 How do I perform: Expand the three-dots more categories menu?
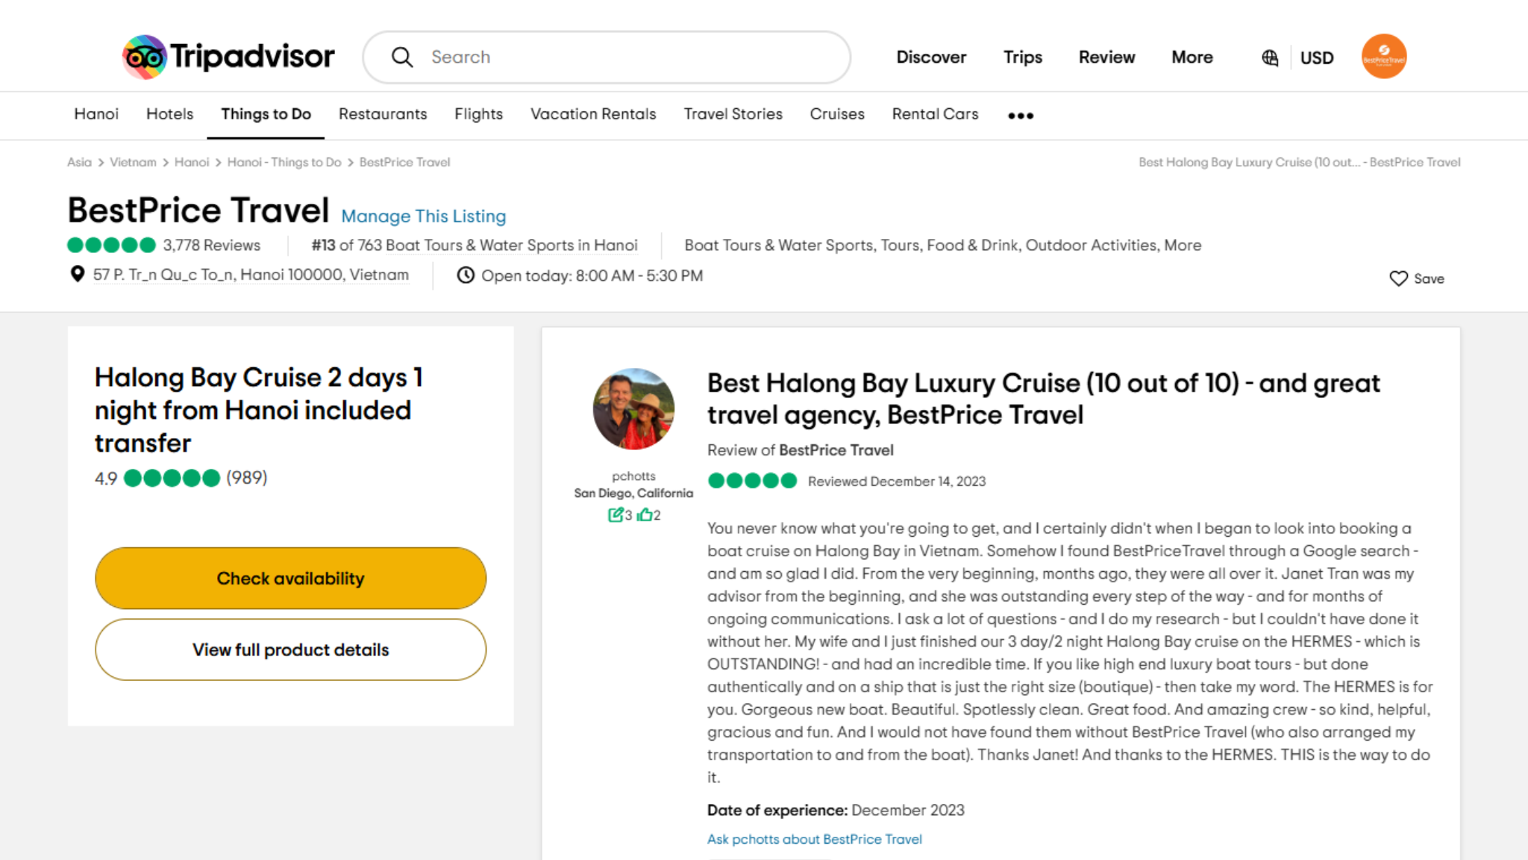pyautogui.click(x=1021, y=116)
